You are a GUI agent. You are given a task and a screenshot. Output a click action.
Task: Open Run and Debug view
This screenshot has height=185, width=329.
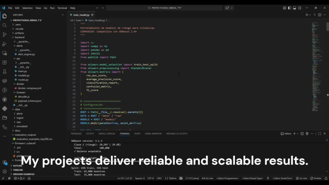pos(4,44)
